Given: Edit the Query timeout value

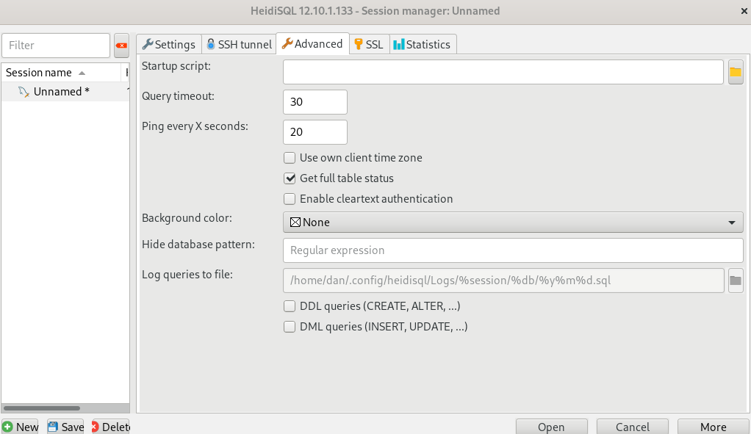Looking at the screenshot, I should [315, 102].
